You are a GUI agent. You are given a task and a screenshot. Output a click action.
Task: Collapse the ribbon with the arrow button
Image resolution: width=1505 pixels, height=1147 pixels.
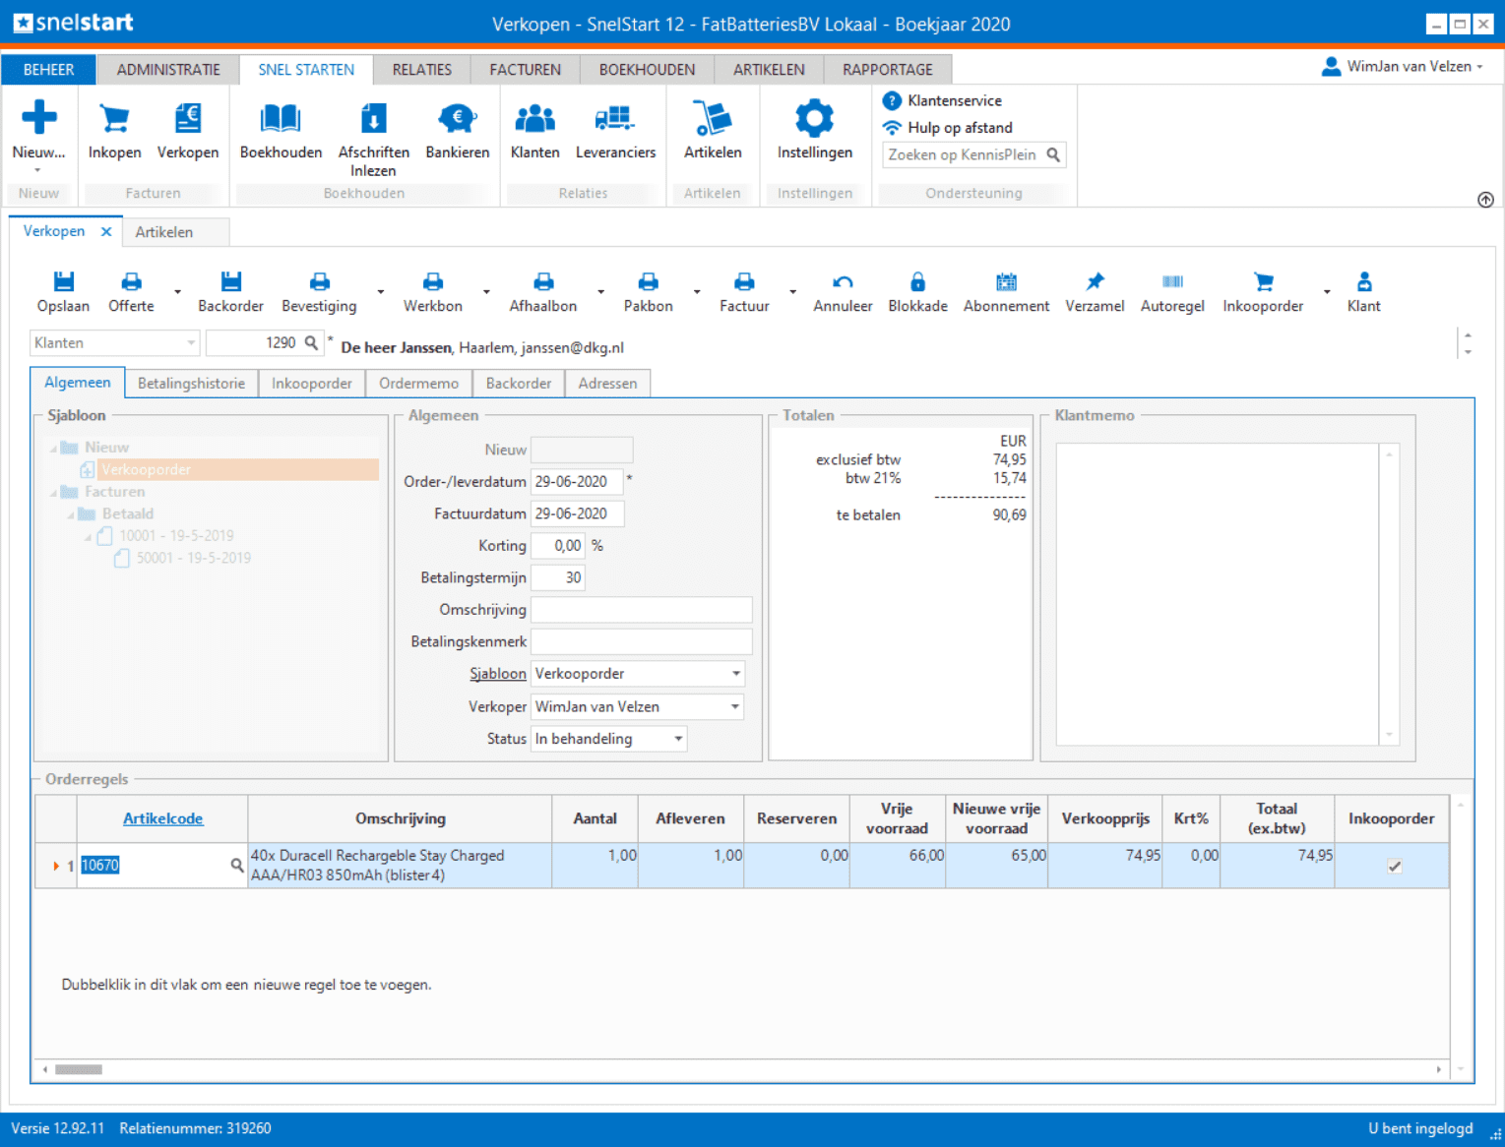[1485, 200]
